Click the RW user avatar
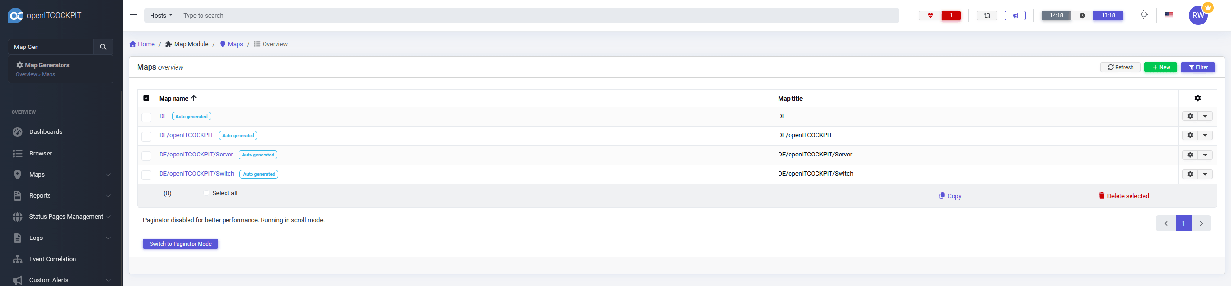The height and width of the screenshot is (286, 1231). [x=1198, y=15]
